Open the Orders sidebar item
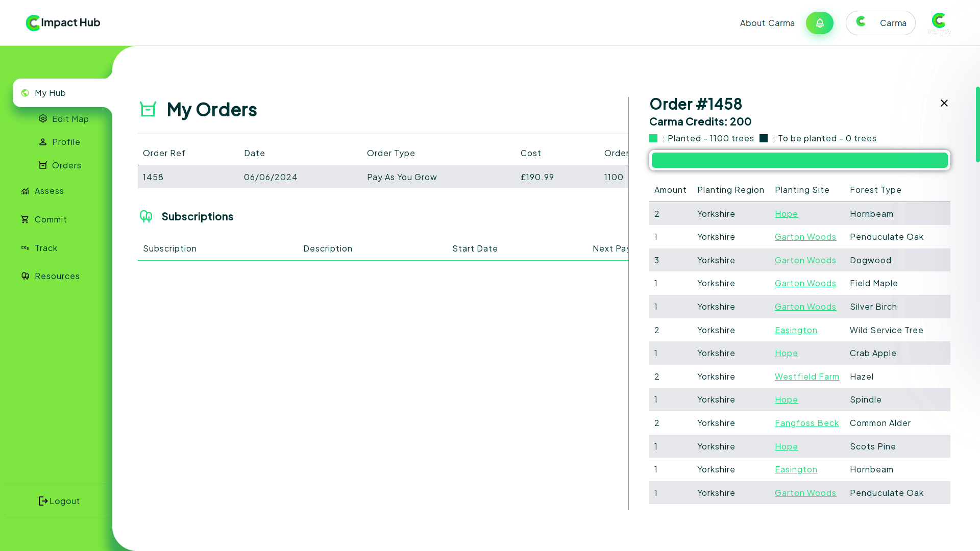The width and height of the screenshot is (980, 551). click(x=66, y=165)
